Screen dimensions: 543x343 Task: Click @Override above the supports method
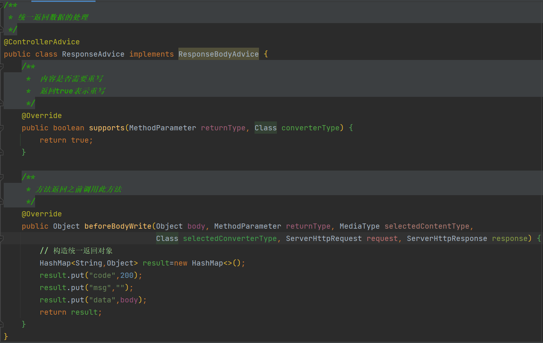(42, 115)
